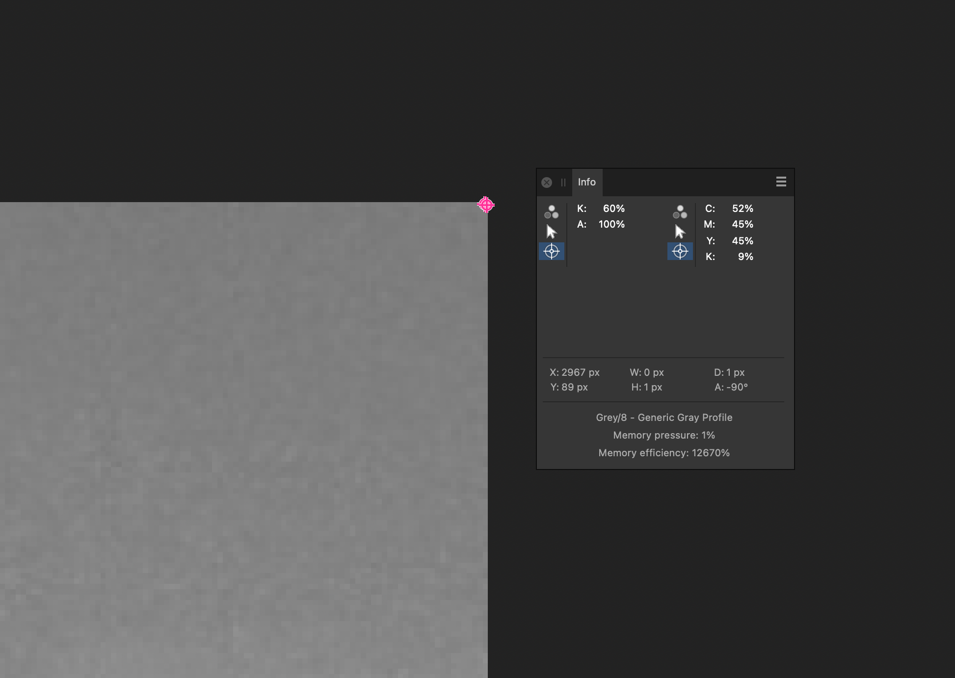The image size is (955, 678).
Task: Click the panel collapse grip beside Info
Action: (x=563, y=183)
